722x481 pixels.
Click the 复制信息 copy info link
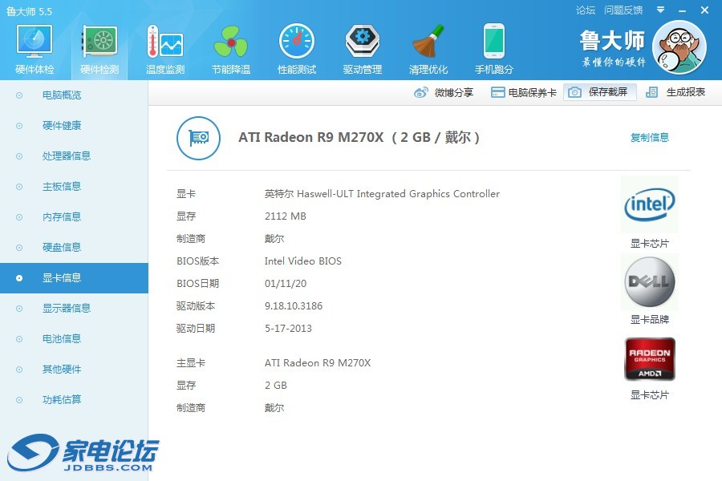point(649,137)
